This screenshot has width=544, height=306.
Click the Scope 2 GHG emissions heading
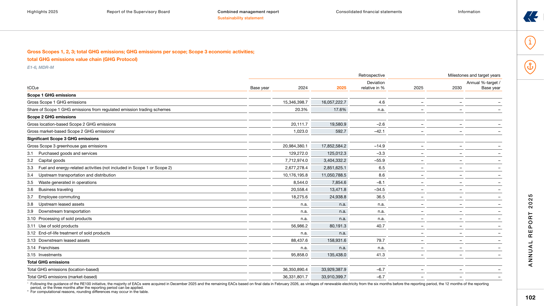pos(52,117)
